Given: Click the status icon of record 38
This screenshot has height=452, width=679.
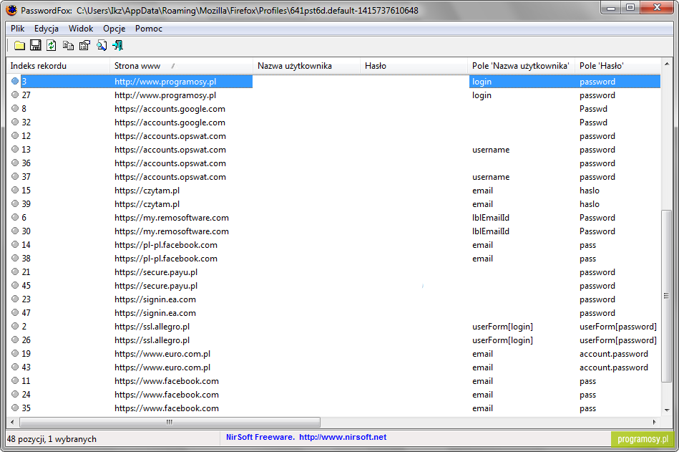Looking at the screenshot, I should 15,259.
